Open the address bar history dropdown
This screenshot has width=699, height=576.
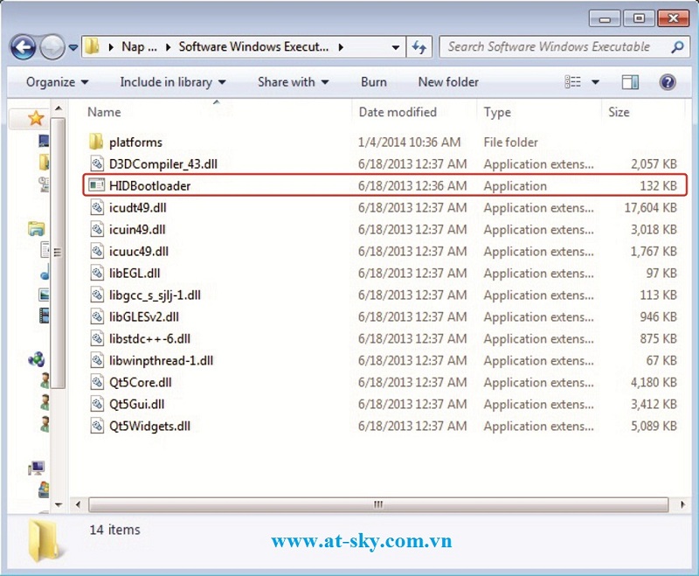pyautogui.click(x=396, y=47)
